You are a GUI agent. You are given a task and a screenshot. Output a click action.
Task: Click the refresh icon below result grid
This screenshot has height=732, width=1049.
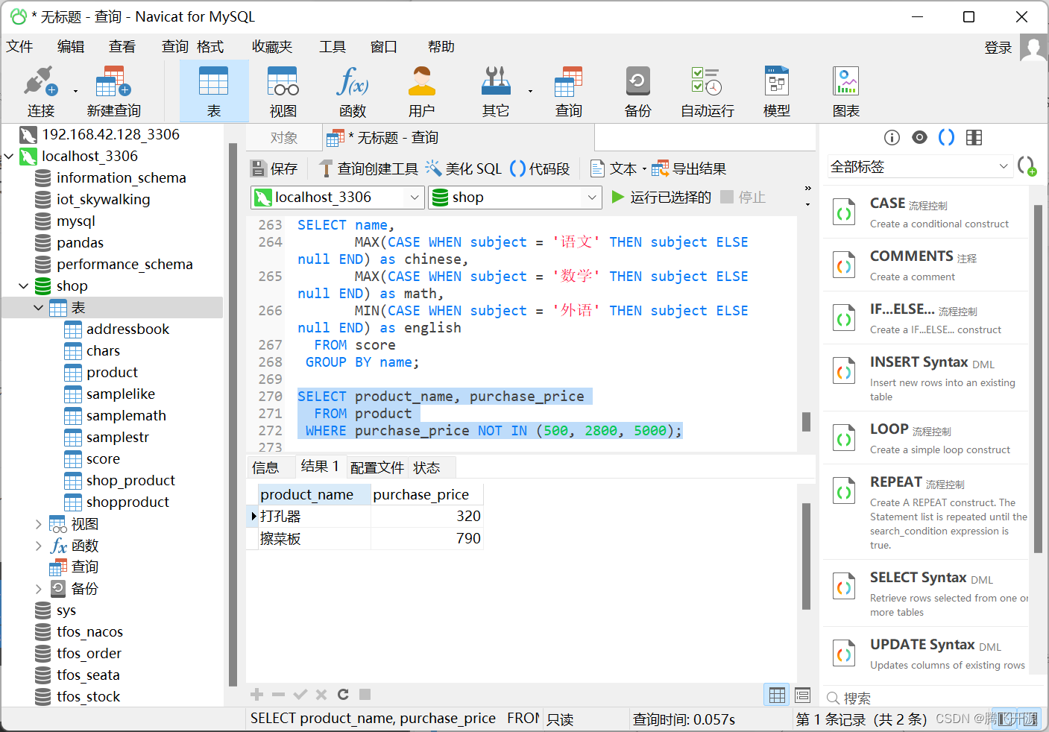(x=343, y=695)
